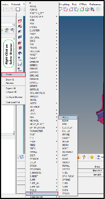105x199 pixels.
Task: Click the length panel button
Action: click(x=97, y=175)
